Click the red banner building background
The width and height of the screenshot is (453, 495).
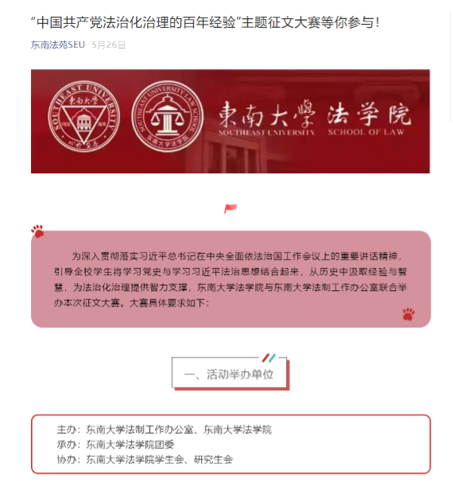(230, 122)
